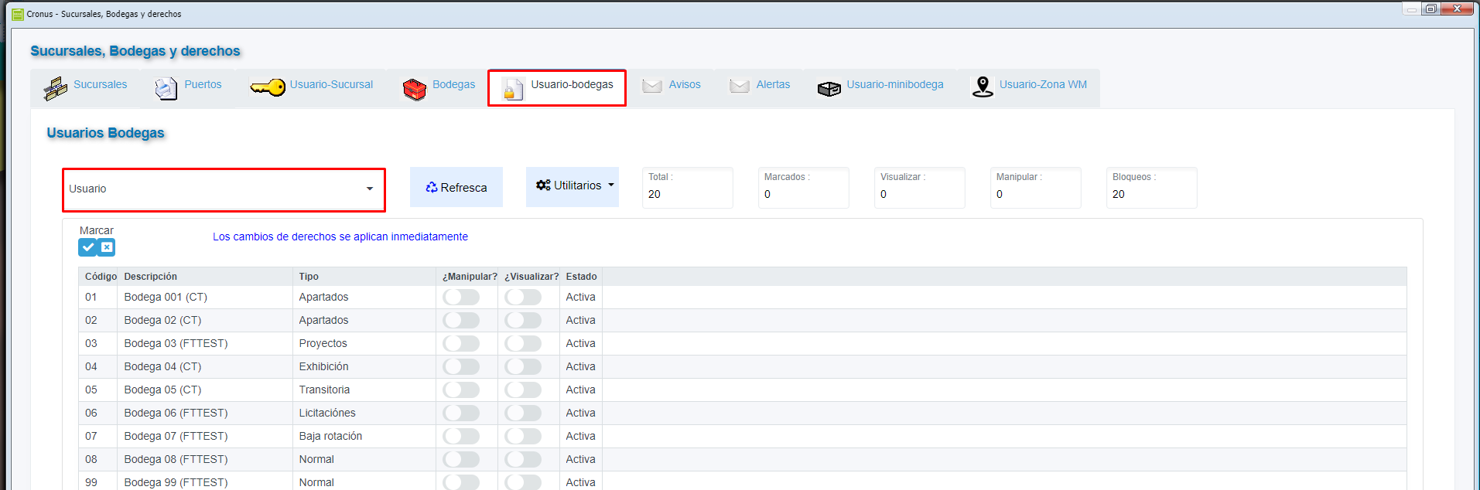Unmark all with the X icon
Screen dimensions: 1480x490
(107, 247)
